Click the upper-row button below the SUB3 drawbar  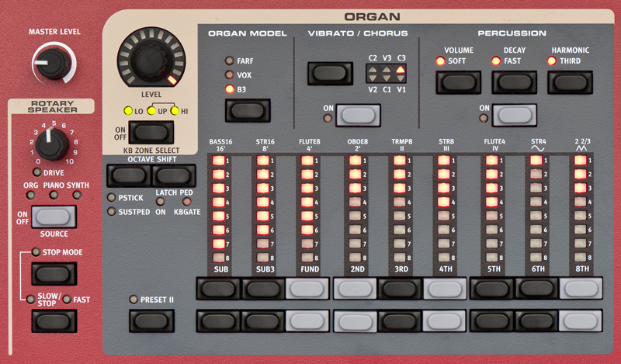tap(263, 289)
